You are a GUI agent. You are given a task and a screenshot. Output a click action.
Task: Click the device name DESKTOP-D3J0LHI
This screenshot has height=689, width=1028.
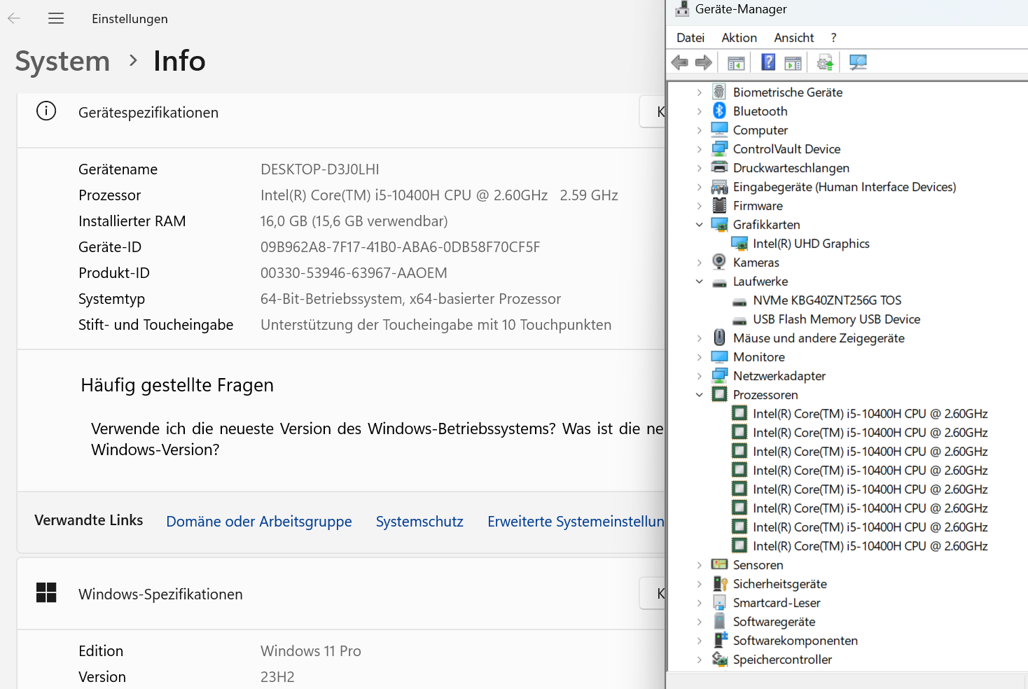pos(320,169)
